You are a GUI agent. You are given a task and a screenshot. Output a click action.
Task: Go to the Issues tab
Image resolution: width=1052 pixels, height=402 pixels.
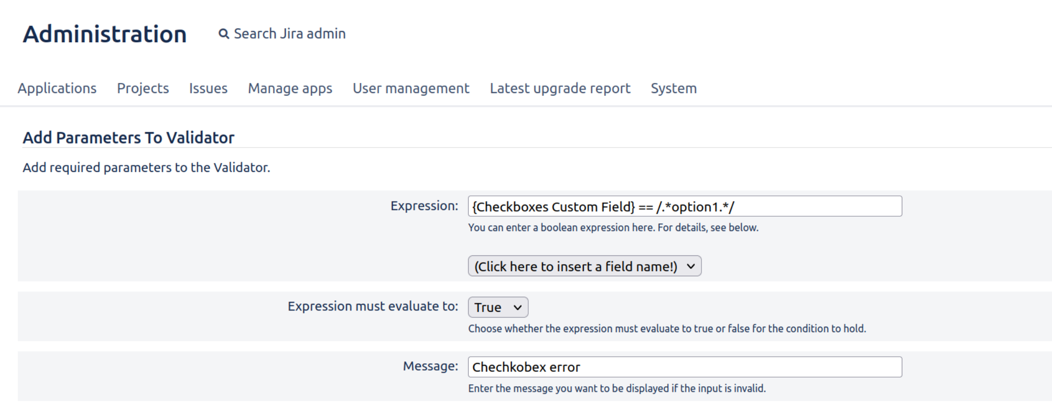pyautogui.click(x=208, y=89)
